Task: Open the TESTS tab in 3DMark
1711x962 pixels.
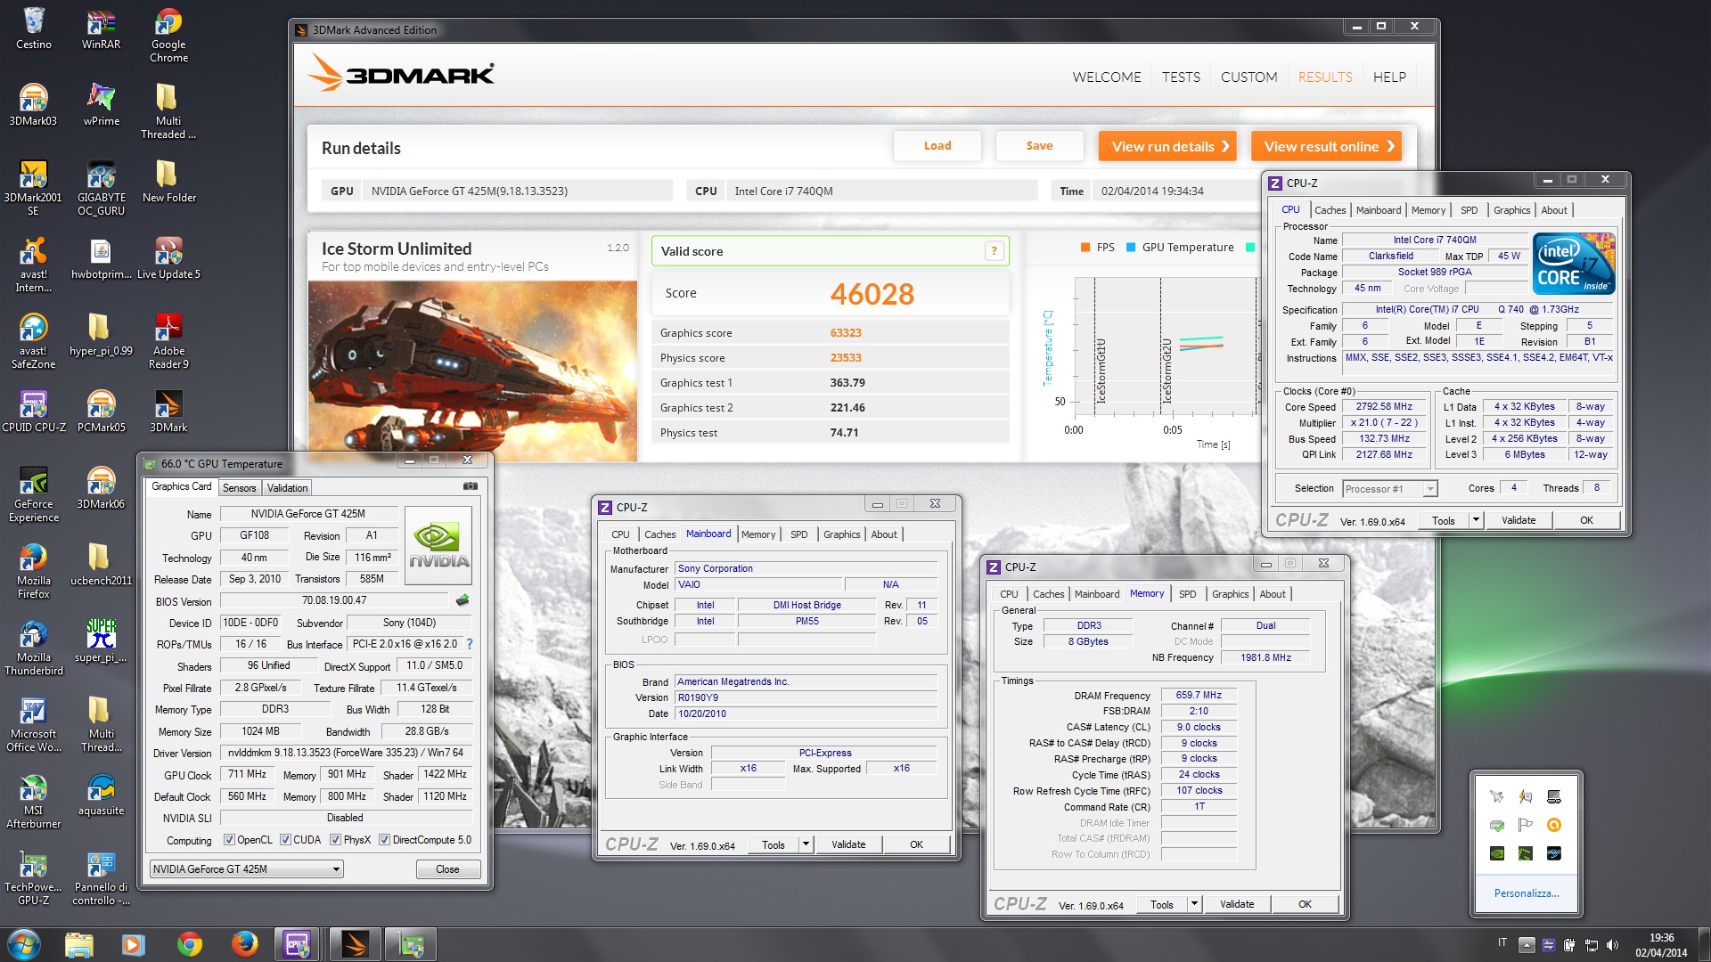Action: 1181,77
